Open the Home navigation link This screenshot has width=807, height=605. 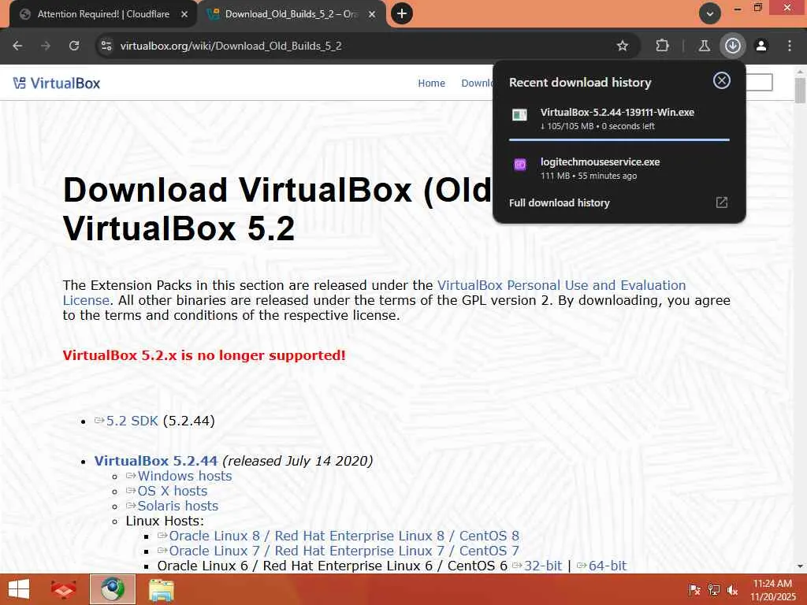tap(431, 83)
